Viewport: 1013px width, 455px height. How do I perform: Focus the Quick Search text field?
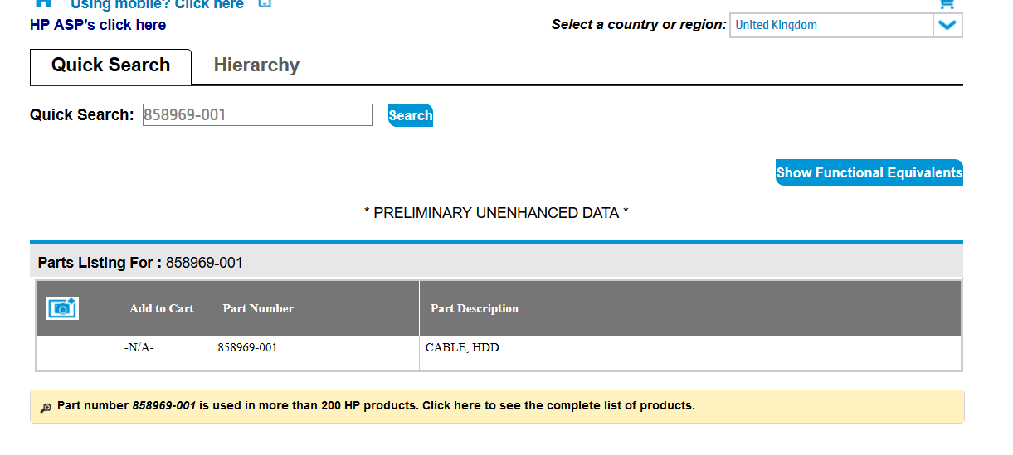(x=257, y=115)
